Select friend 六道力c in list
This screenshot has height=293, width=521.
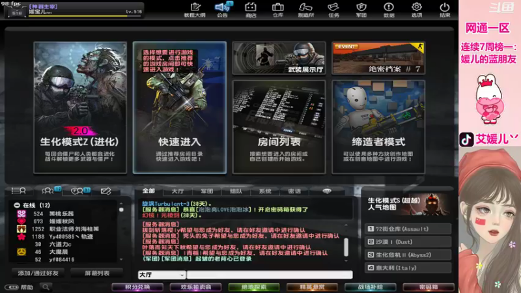click(x=64, y=244)
